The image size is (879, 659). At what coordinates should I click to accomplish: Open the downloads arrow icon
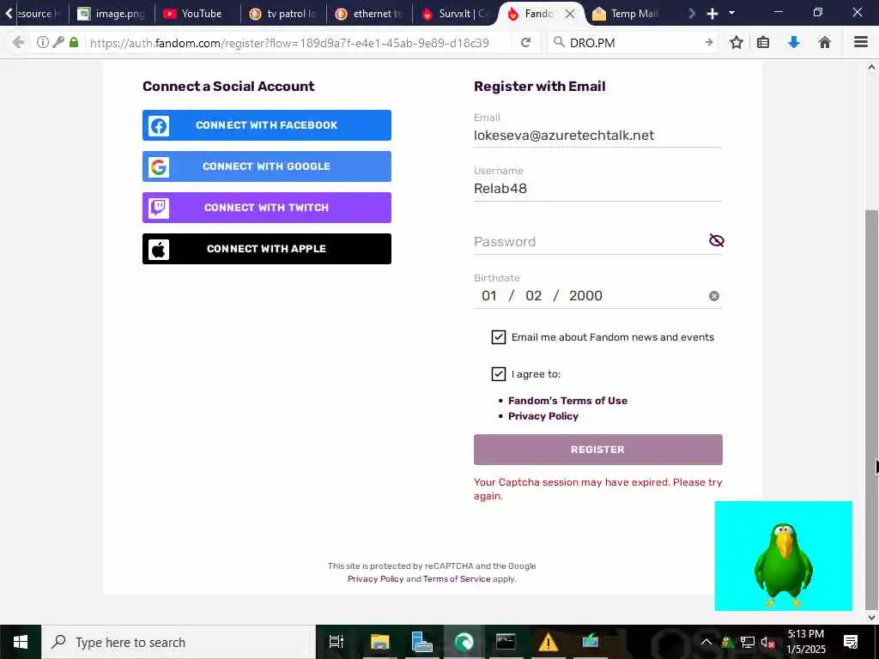[794, 42]
